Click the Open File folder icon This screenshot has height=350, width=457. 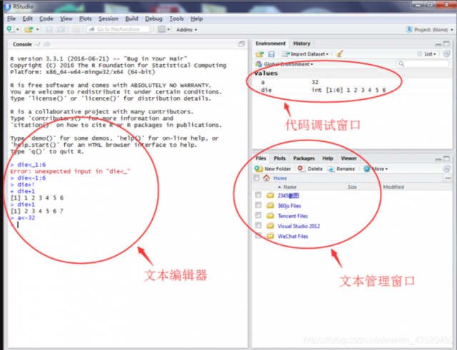[x=29, y=29]
